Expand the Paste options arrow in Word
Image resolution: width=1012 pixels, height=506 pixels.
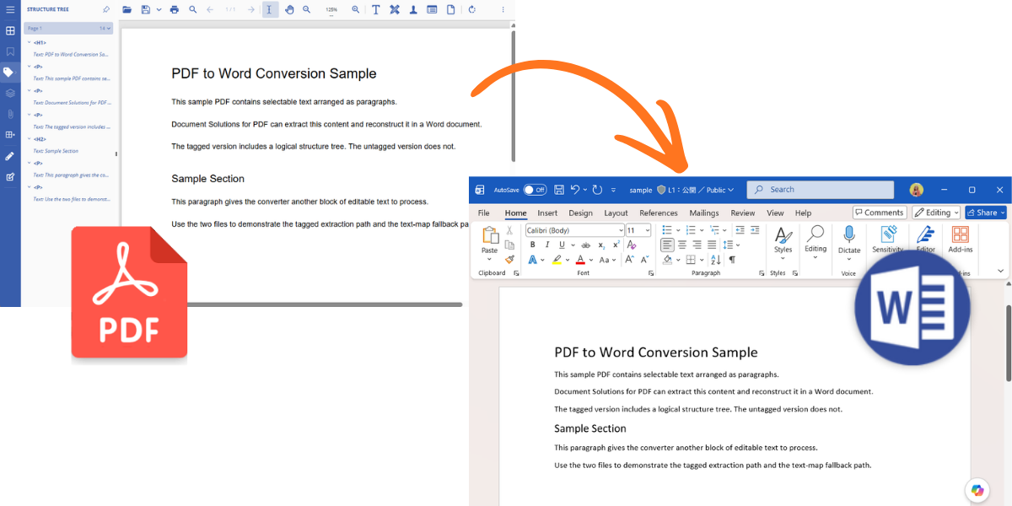pyautogui.click(x=489, y=259)
